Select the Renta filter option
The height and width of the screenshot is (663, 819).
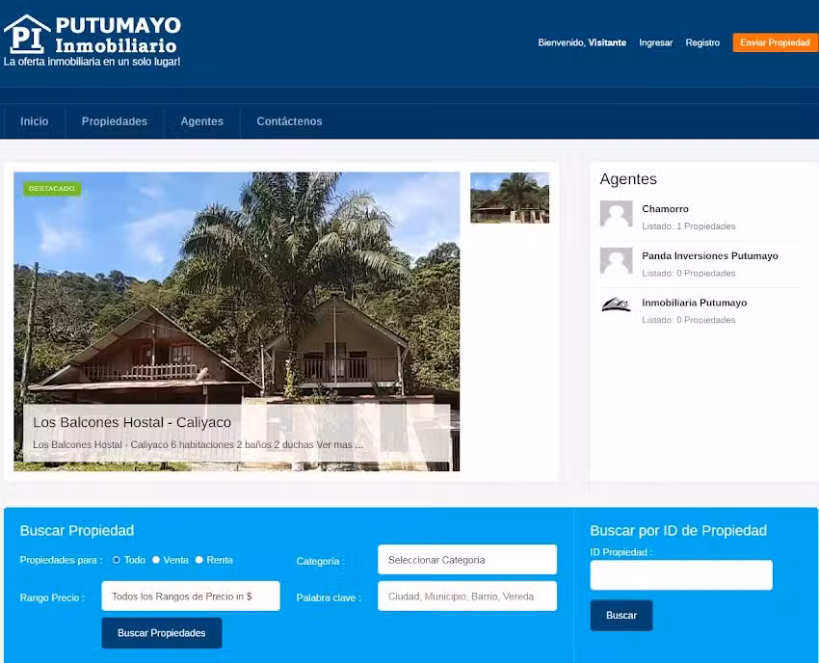point(199,559)
